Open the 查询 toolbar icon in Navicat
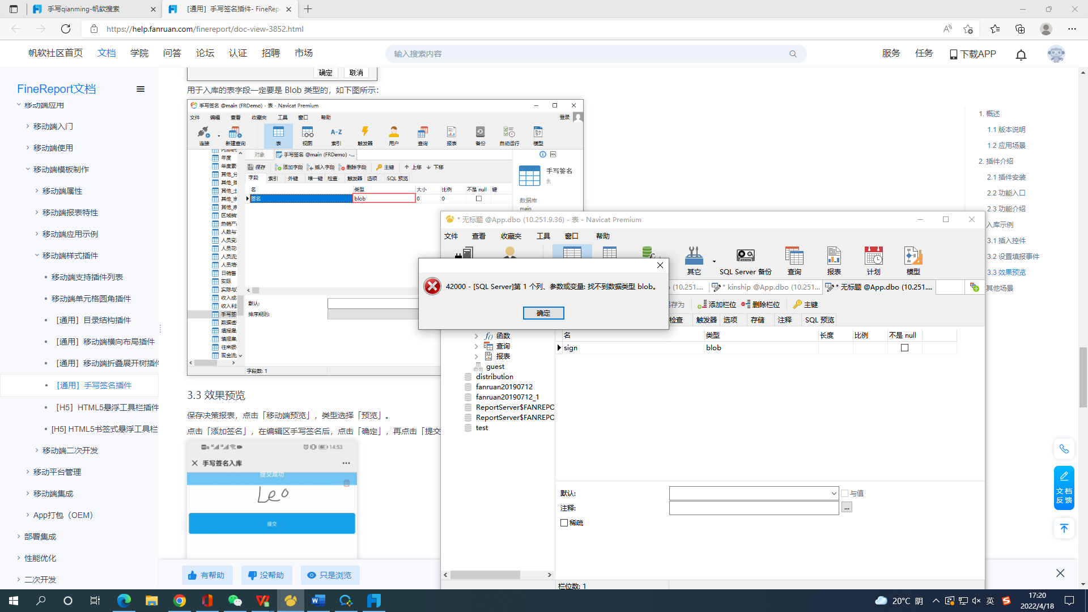1088x612 pixels. tap(794, 262)
